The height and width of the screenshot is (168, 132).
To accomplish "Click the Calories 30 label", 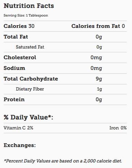I will 19,26.
